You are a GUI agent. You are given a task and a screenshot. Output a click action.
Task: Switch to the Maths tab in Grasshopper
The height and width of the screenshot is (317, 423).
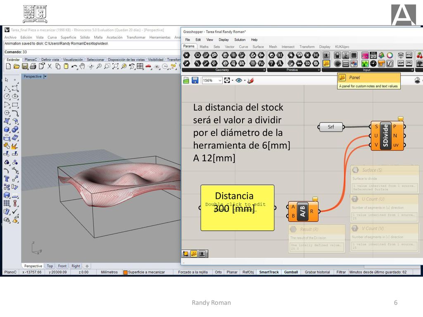pyautogui.click(x=204, y=47)
